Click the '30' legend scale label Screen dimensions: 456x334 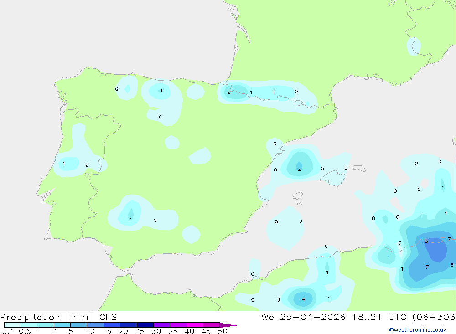point(156,331)
